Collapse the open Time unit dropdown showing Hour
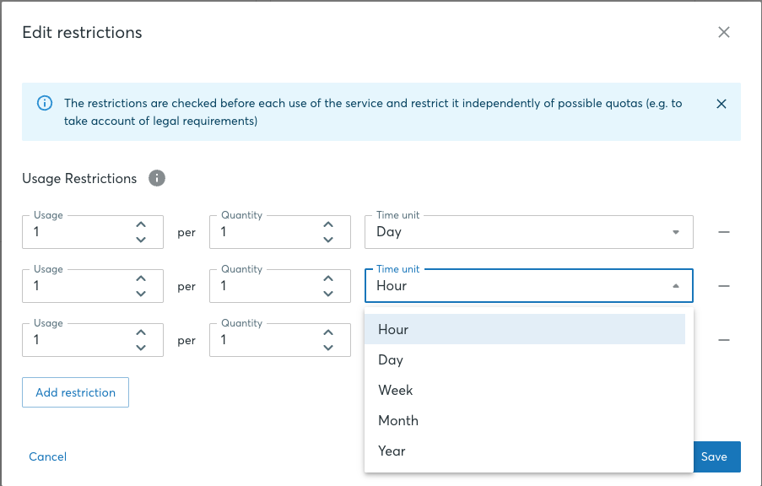762x486 pixels. click(529, 286)
